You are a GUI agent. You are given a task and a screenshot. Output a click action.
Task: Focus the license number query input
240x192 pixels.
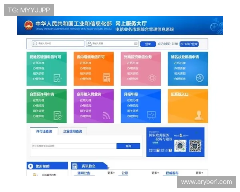pyautogui.click(x=74, y=146)
